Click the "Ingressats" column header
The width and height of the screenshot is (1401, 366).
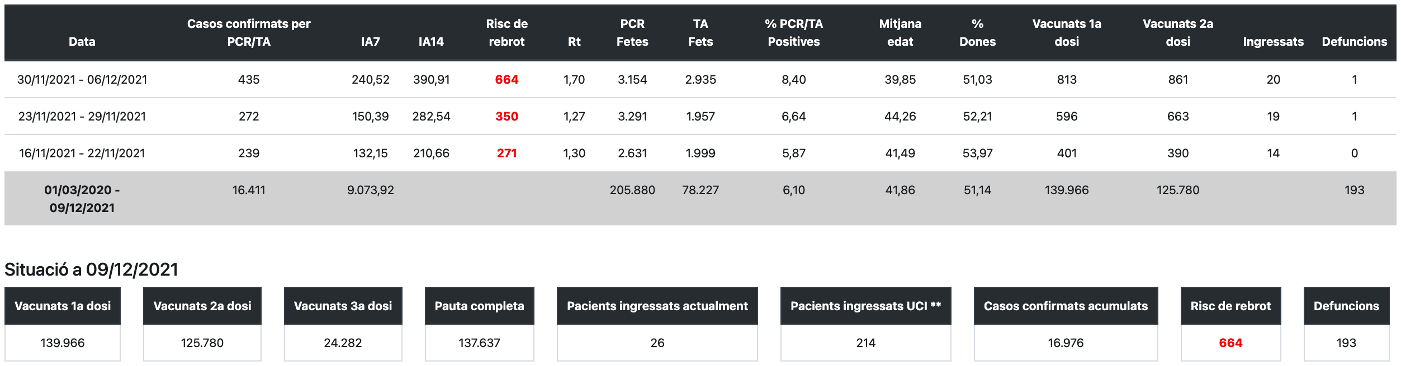[x=1273, y=41]
